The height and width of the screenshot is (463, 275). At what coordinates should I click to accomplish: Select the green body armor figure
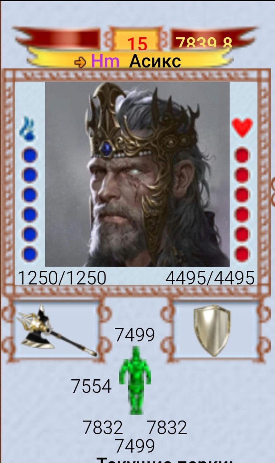135,380
